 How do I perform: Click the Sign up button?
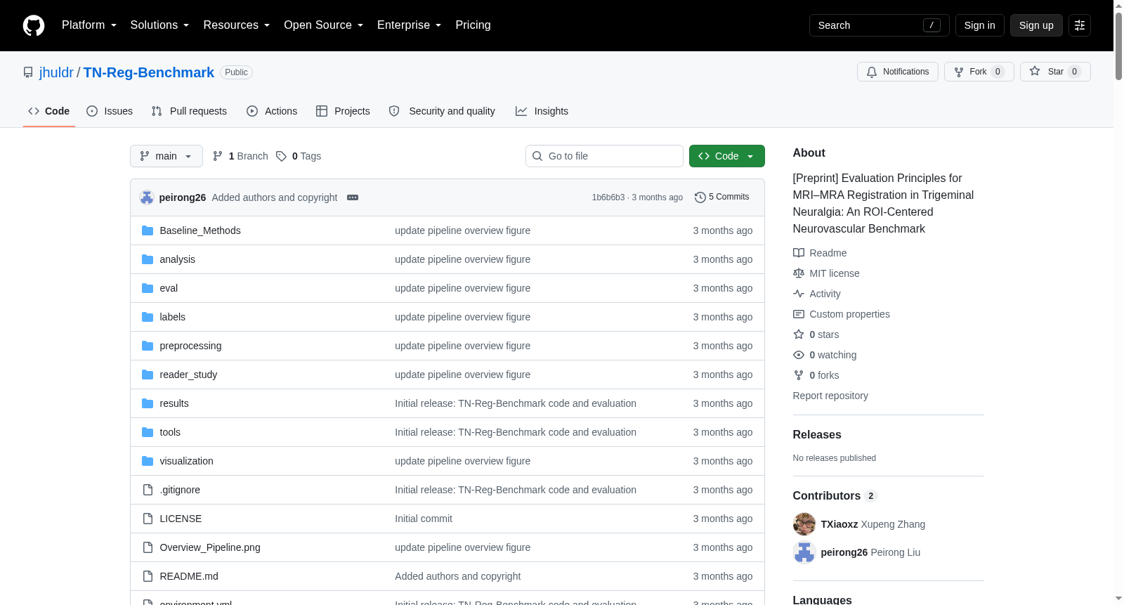1036,25
